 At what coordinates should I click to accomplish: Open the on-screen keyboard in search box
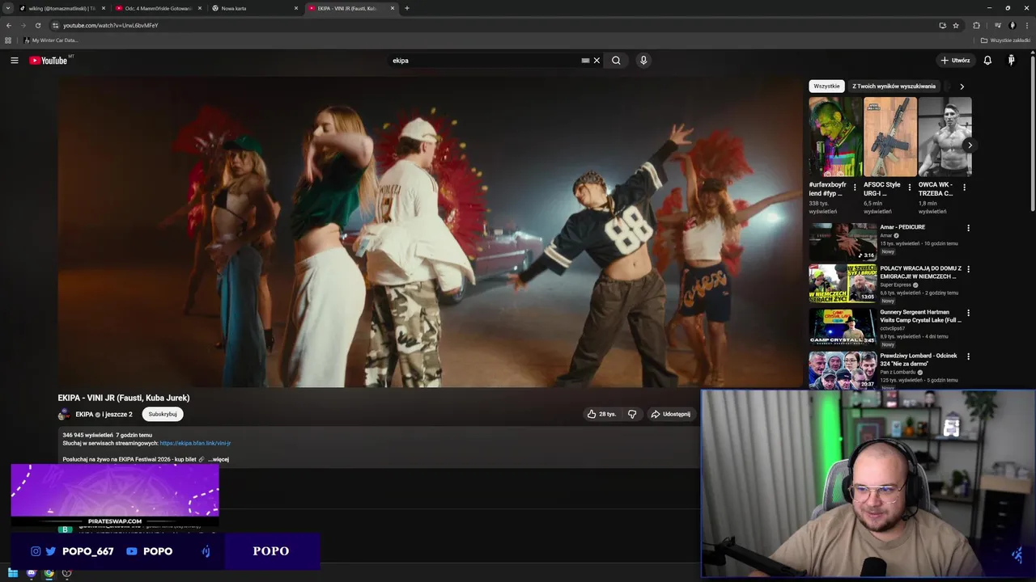point(585,61)
